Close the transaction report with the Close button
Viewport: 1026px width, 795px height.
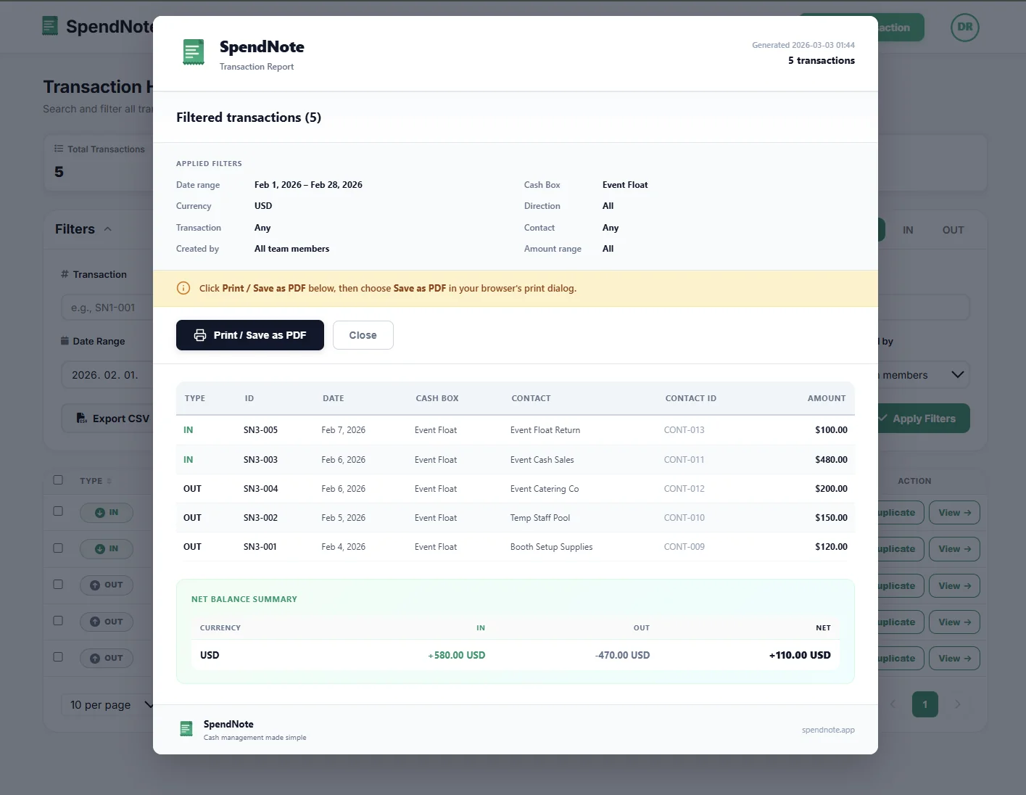tap(363, 335)
